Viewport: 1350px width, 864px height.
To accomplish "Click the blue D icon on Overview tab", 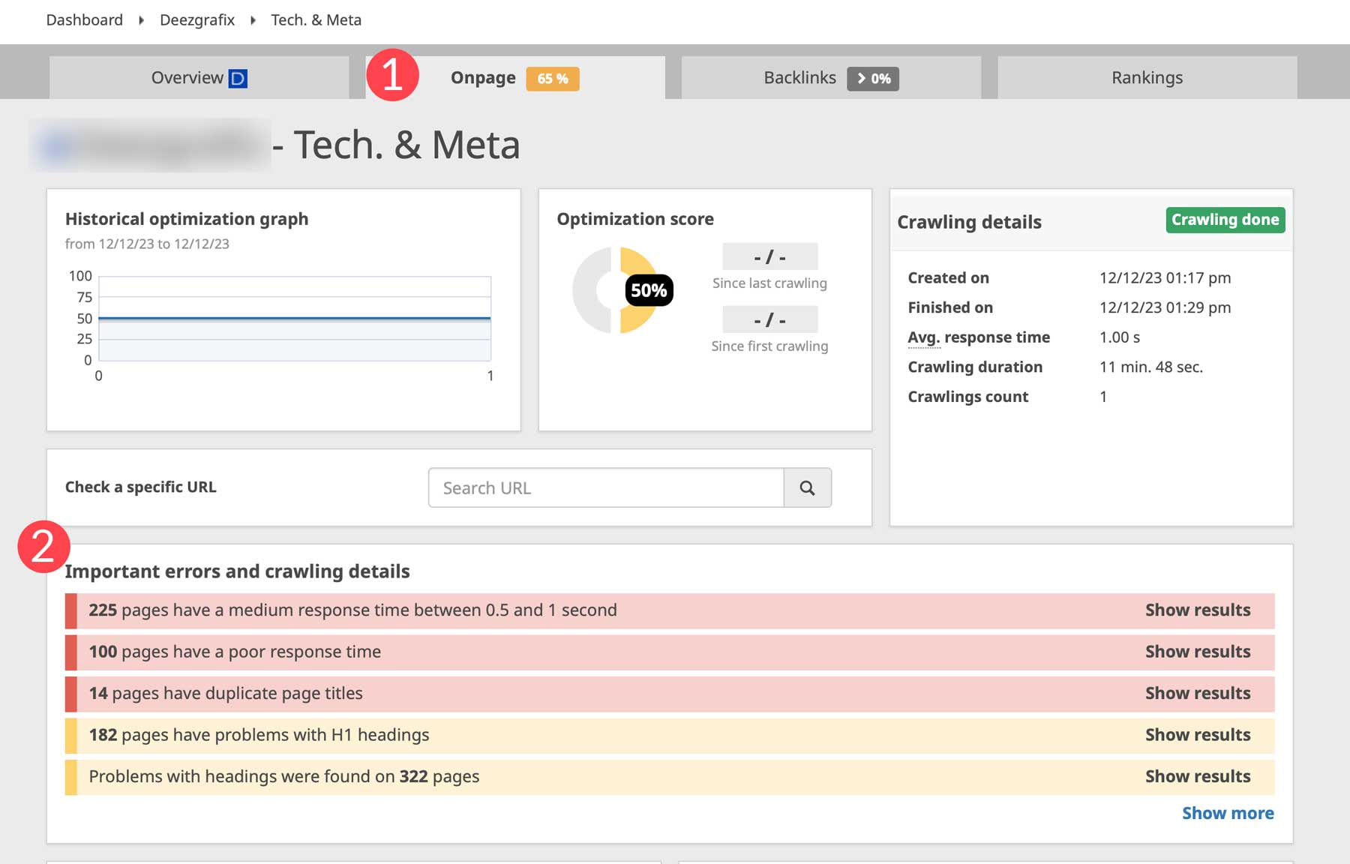I will coord(238,78).
